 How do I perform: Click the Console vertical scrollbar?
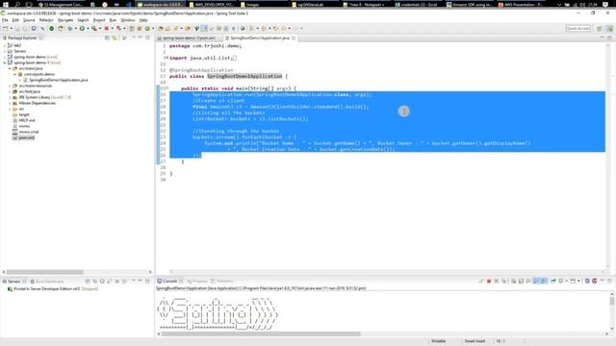click(612, 301)
